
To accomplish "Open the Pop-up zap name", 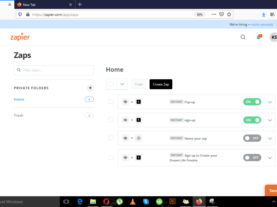I will (189, 102).
